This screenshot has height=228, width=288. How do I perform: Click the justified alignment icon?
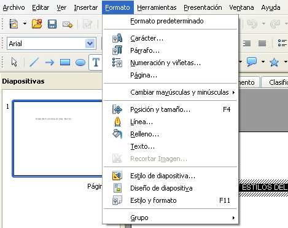(262, 43)
